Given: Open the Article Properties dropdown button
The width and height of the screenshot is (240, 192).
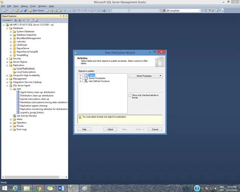Looking at the screenshot, I should pyautogui.click(x=146, y=76).
